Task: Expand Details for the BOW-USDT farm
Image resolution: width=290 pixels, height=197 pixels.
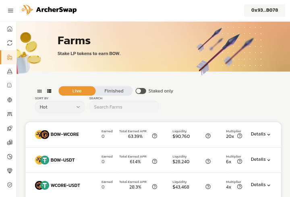Action: 260,160
